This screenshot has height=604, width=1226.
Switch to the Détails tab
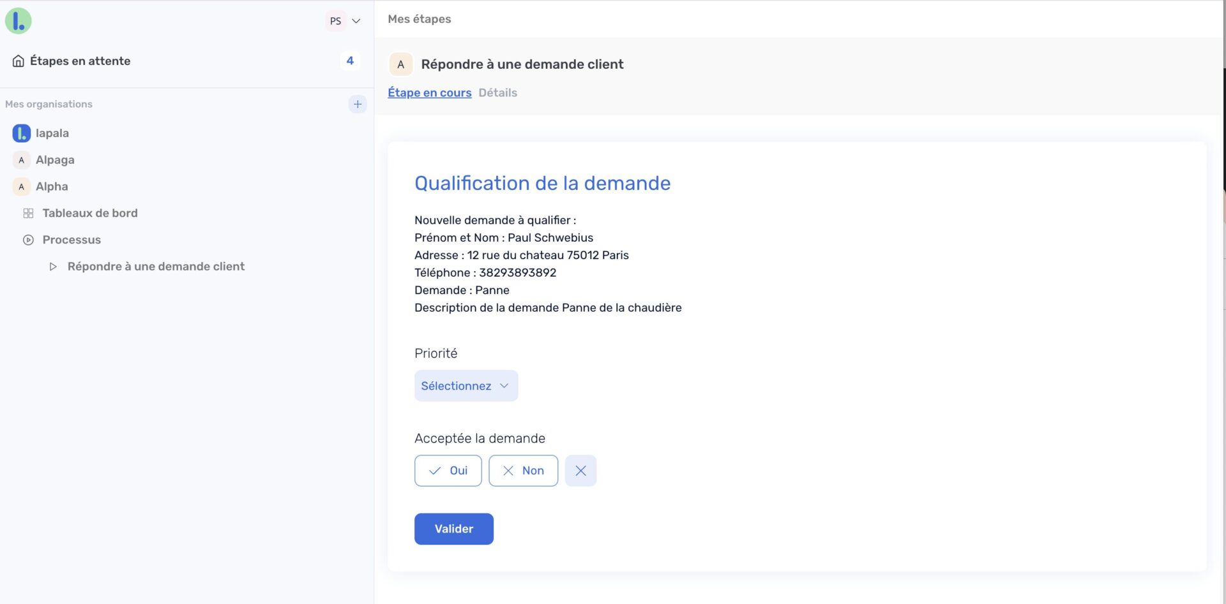pos(498,92)
